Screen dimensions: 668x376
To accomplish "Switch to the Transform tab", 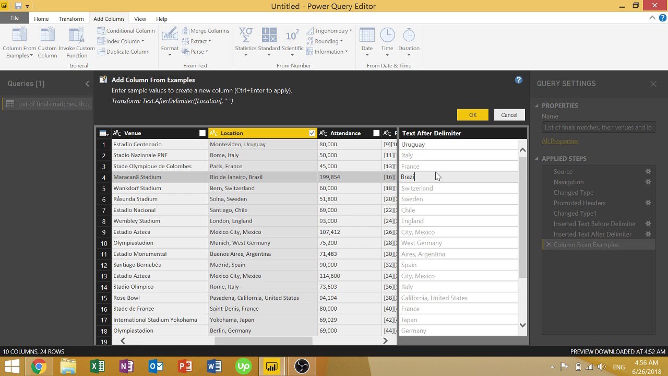I will 71,19.
